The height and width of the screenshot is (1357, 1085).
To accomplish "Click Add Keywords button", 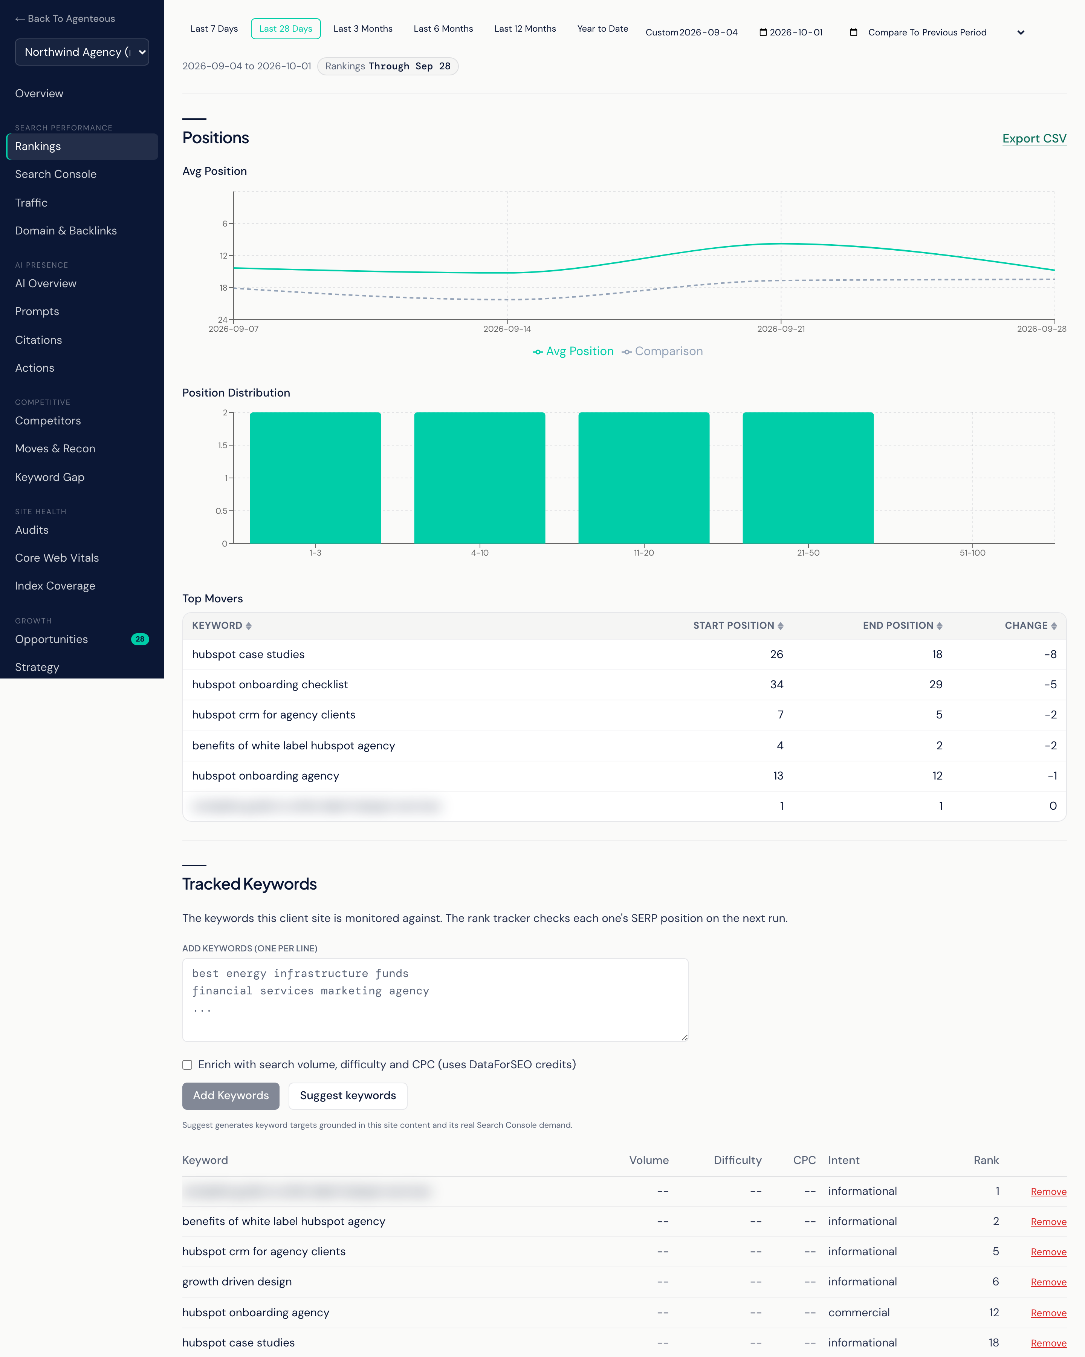I will [x=231, y=1096].
